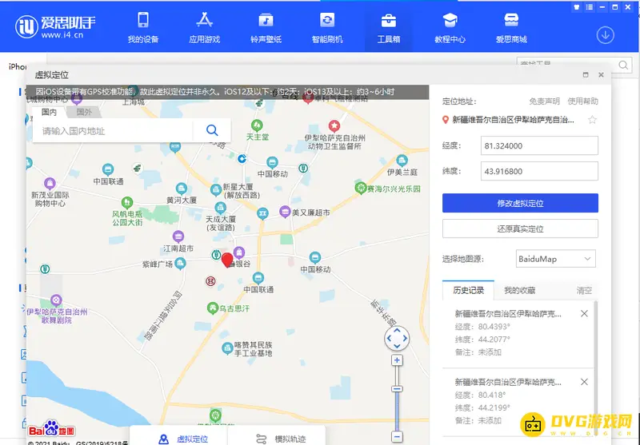
Task: Click the 爱思助手 logo
Action: (55, 27)
